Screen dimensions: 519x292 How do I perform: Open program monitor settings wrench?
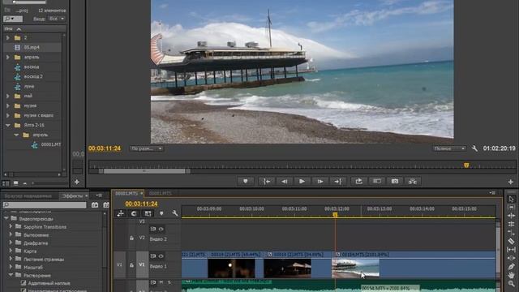coord(474,148)
